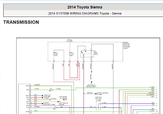
Task: Click the VIO wire label on right side
Action: pyautogui.click(x=153, y=105)
